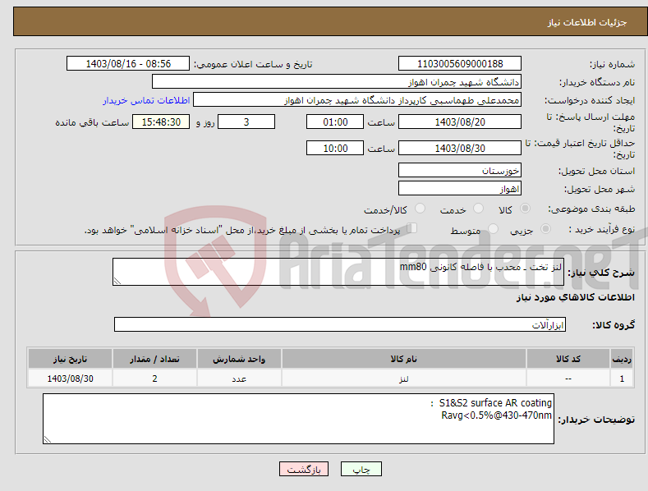This screenshot has width=648, height=491.
Task: Select the جزیی purchase type radio
Action: click(x=545, y=229)
